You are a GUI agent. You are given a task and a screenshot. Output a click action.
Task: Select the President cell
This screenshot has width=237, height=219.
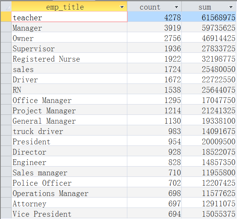(x=69, y=141)
